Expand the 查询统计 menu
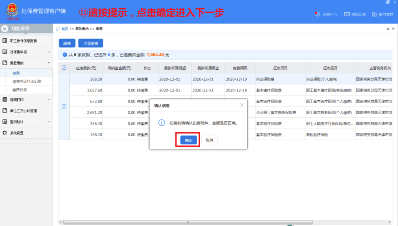Image resolution: width=398 pixels, height=226 pixels. 23,122
